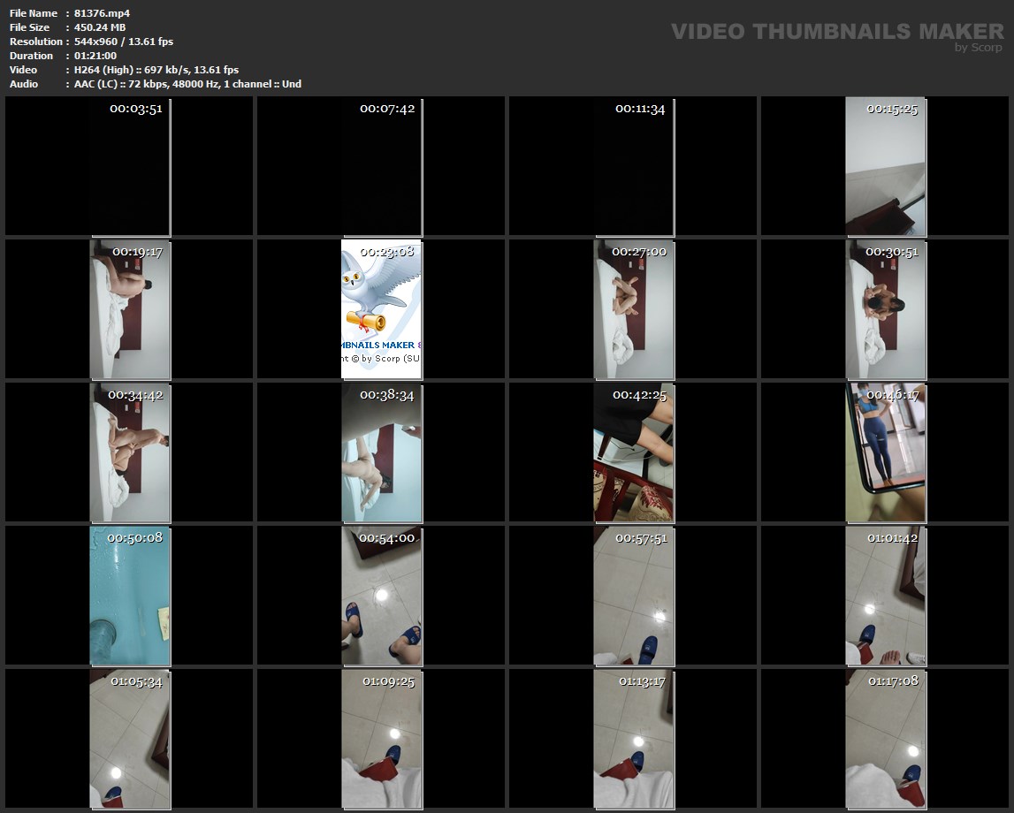Select the thumbnail at 01:05:34
The width and height of the screenshot is (1014, 813).
click(130, 739)
